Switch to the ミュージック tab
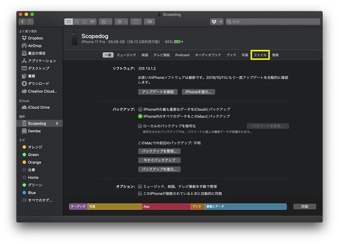 127,55
